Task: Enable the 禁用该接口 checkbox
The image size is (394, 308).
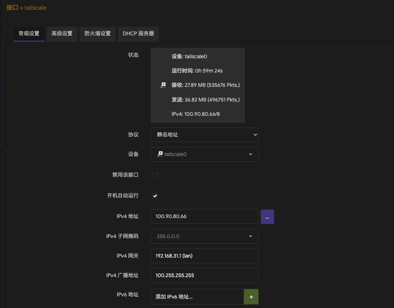Action: [x=155, y=175]
